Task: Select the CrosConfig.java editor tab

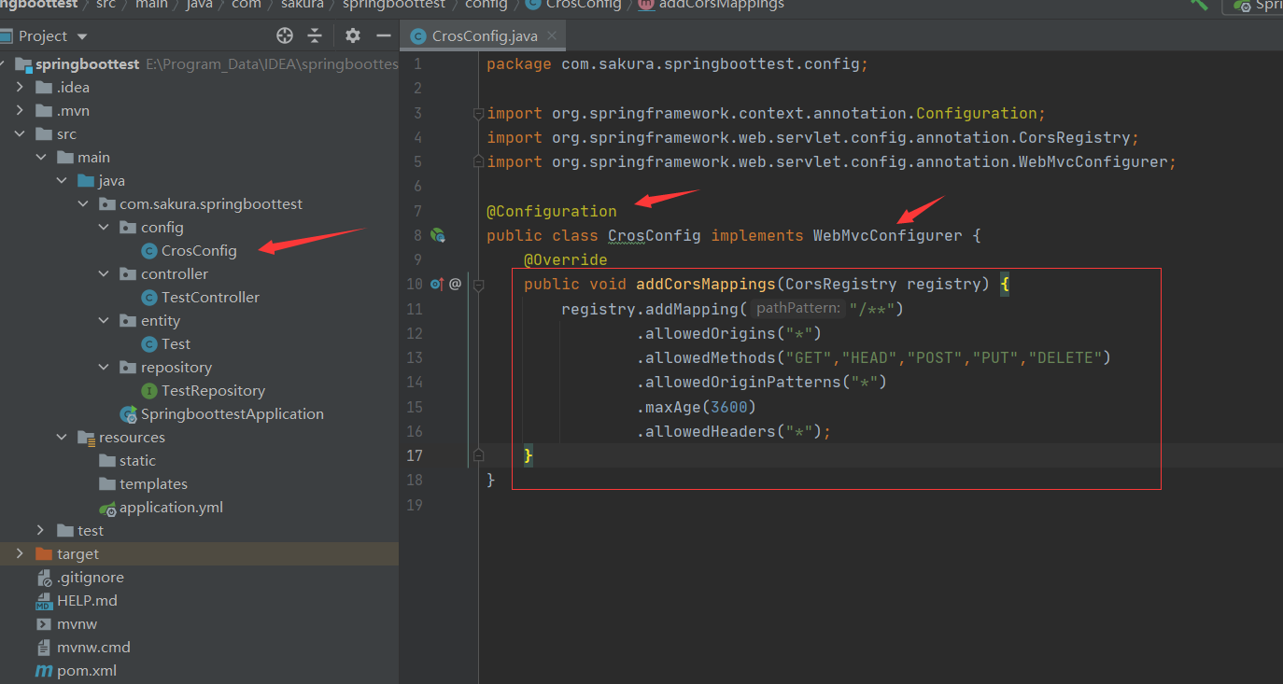Action: tap(485, 36)
